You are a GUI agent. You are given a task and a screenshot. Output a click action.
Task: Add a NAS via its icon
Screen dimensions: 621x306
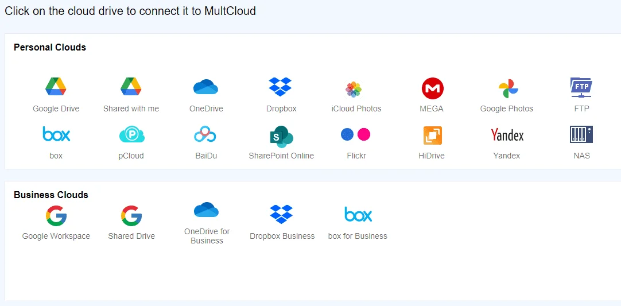point(581,134)
